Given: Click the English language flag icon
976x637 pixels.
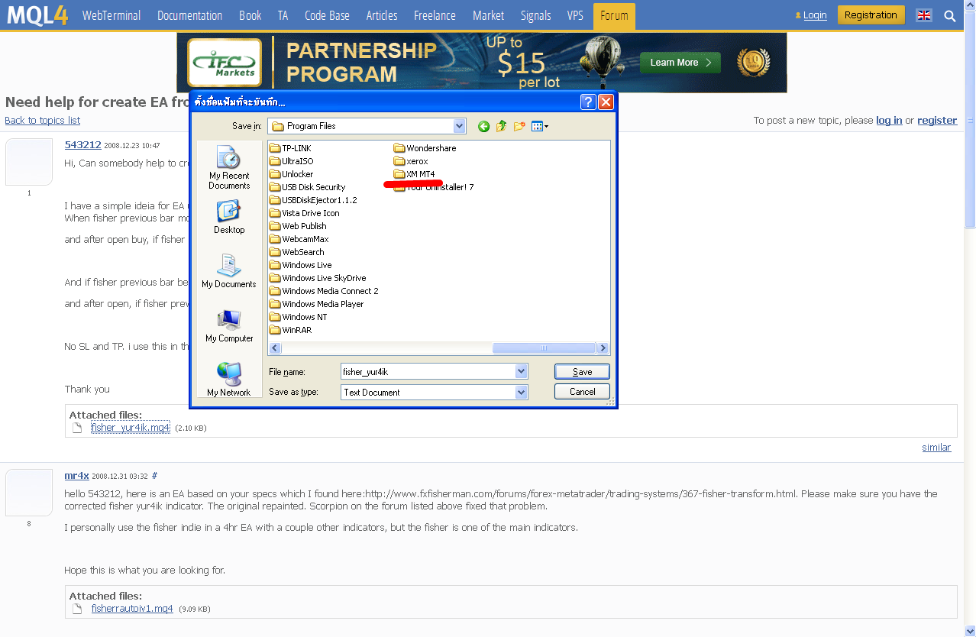Looking at the screenshot, I should point(924,15).
